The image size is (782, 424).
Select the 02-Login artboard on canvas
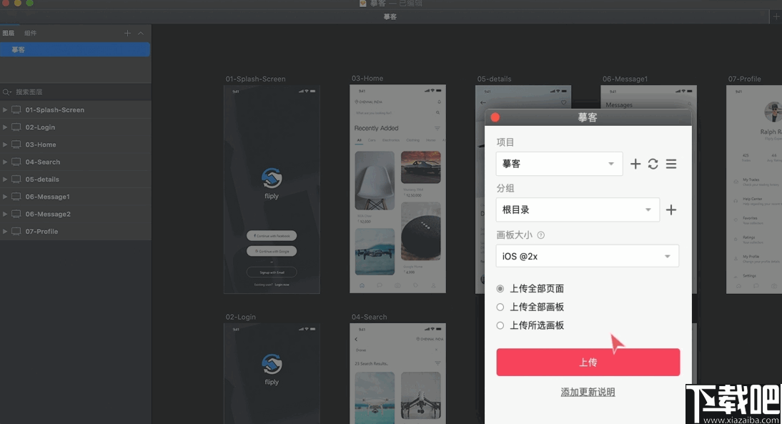(272, 374)
